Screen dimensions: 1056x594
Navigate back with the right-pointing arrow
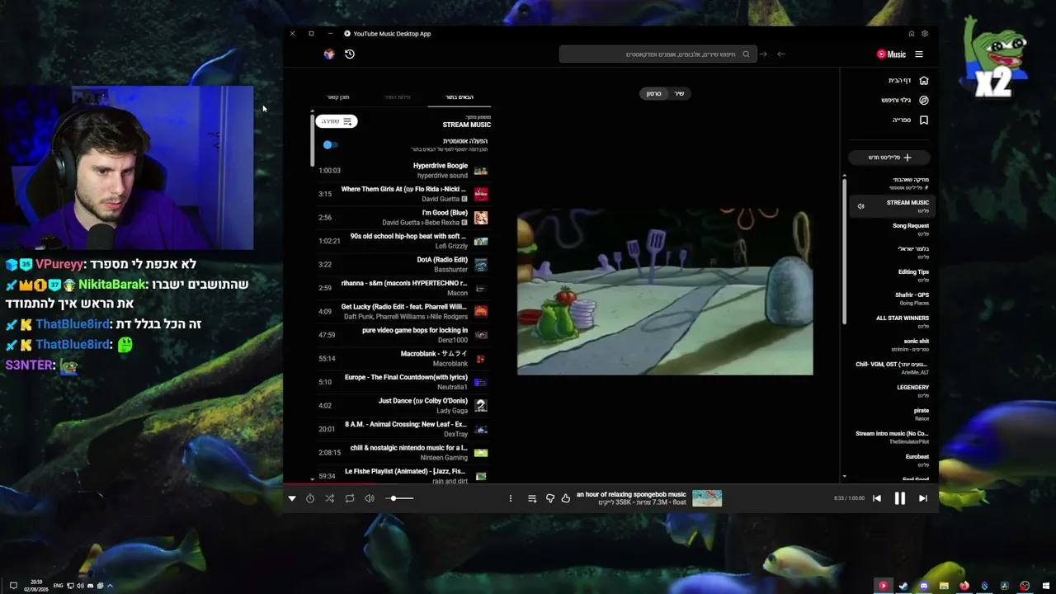[x=763, y=54]
